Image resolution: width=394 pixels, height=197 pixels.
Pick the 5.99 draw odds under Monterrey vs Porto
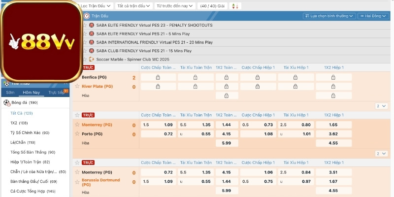226,143
